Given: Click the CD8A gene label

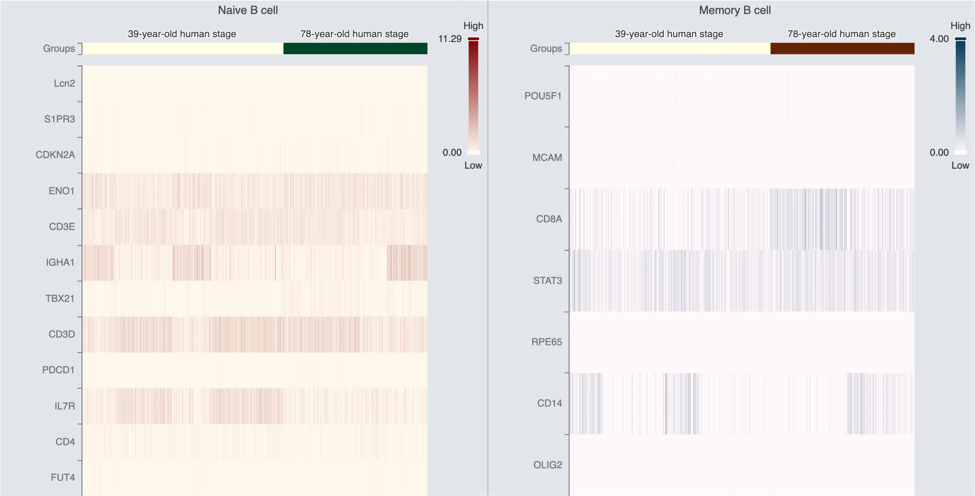Looking at the screenshot, I should point(549,219).
